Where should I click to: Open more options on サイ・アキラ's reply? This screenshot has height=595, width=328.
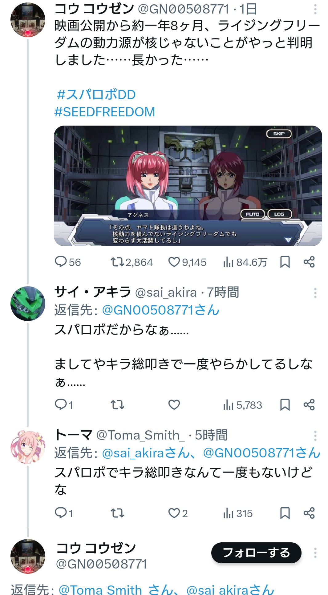click(315, 293)
